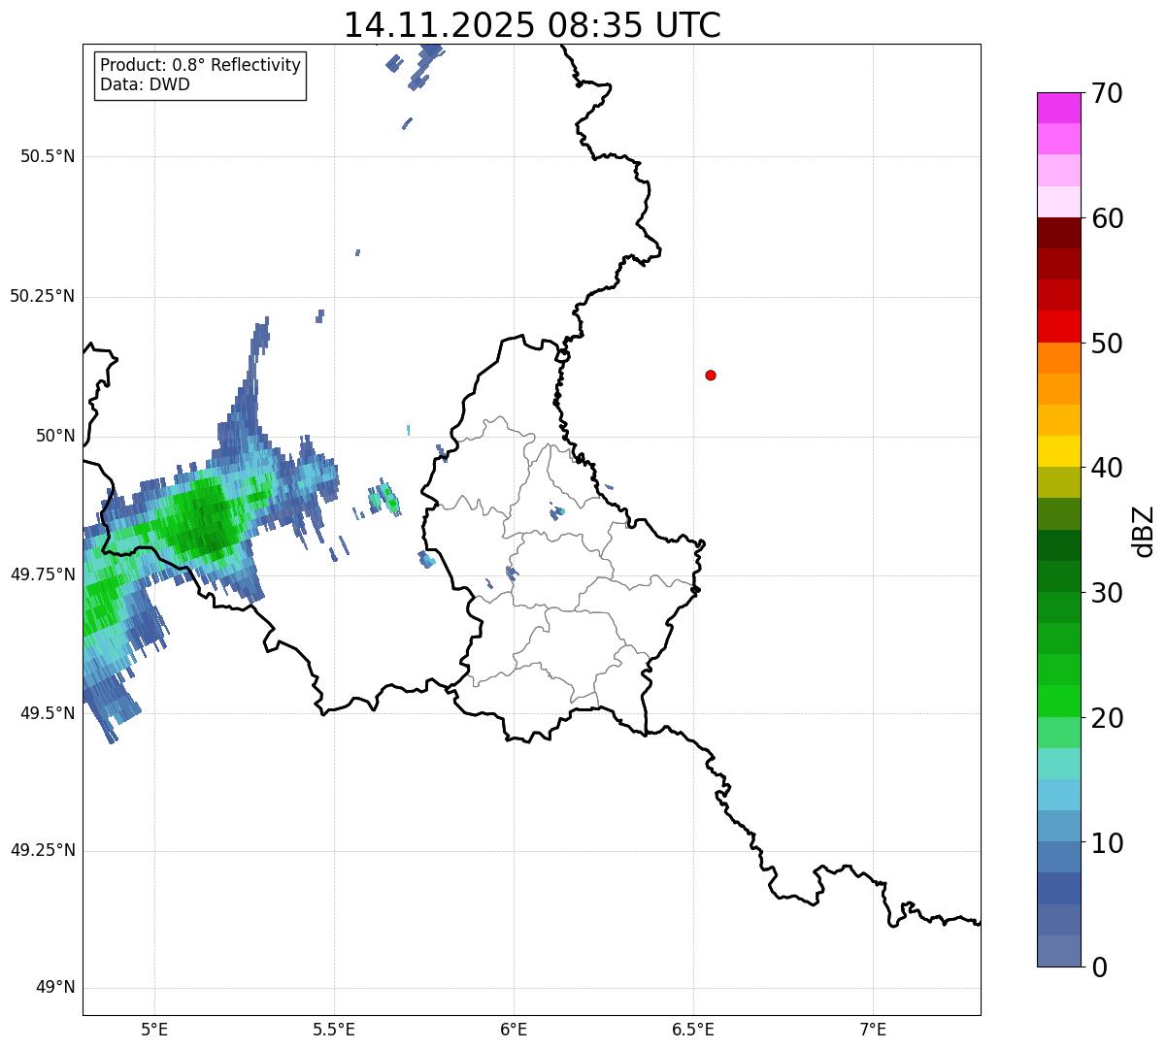
Task: Click the colorbar tick label "20"
Action: [1107, 718]
